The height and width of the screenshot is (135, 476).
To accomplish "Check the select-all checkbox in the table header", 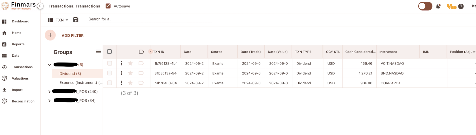I will (109, 52).
